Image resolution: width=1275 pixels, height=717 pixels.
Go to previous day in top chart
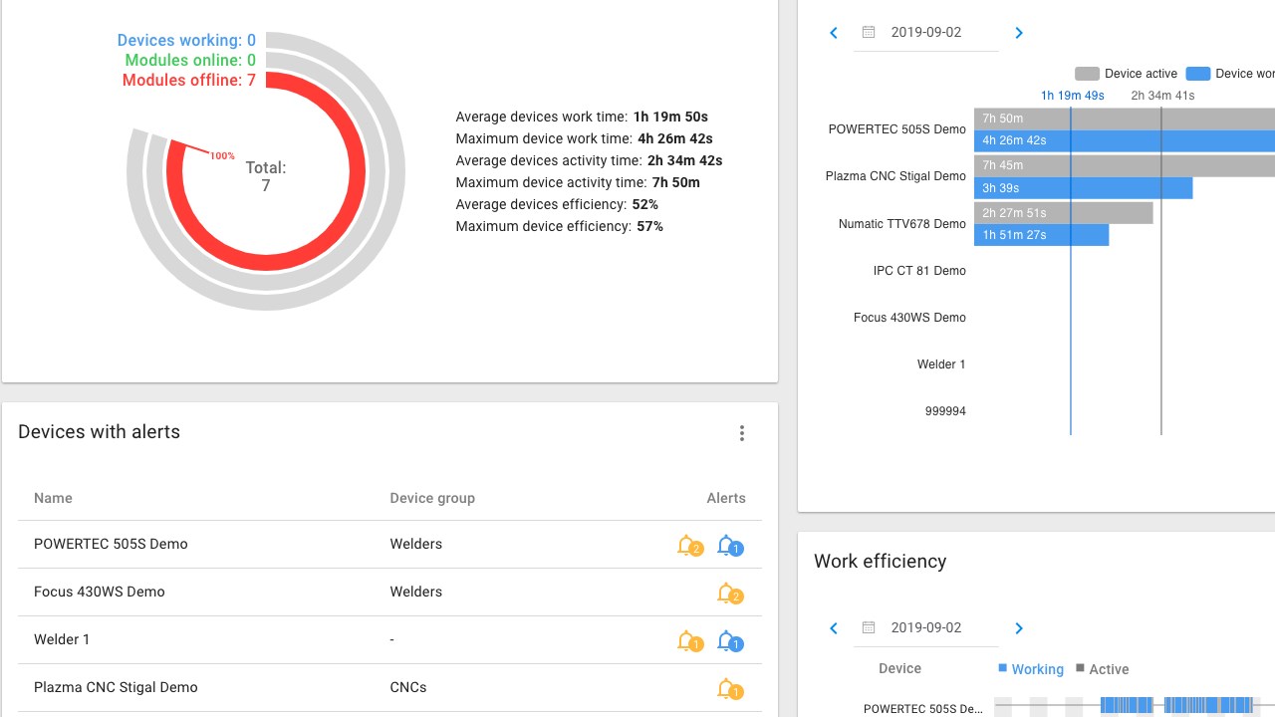tap(834, 33)
